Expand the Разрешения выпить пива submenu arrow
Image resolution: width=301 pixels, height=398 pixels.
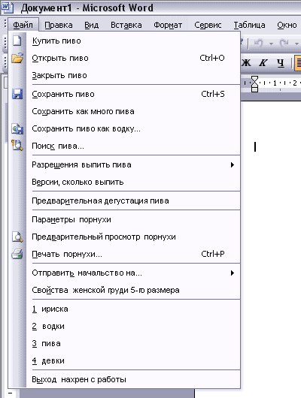pos(233,165)
